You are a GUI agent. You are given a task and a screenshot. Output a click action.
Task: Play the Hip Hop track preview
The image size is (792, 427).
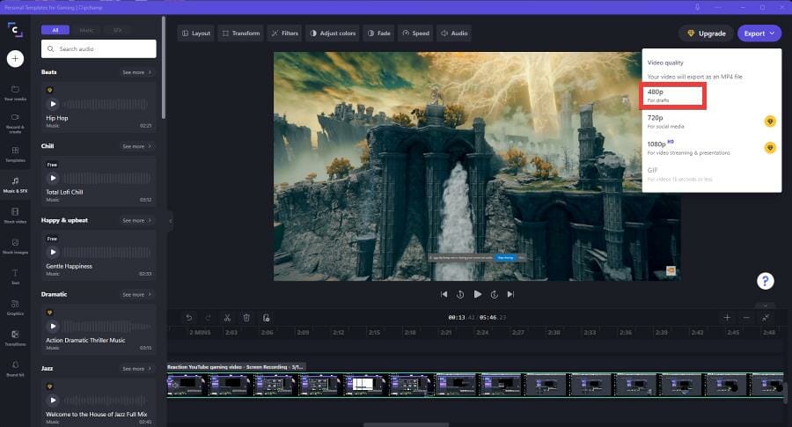(53, 104)
